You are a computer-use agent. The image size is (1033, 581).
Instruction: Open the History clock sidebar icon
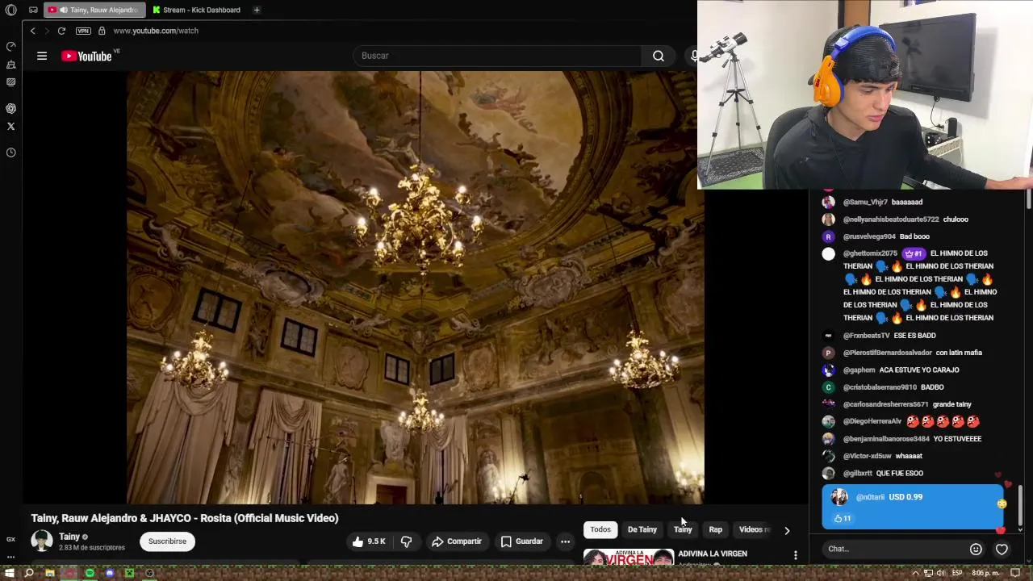tap(10, 153)
